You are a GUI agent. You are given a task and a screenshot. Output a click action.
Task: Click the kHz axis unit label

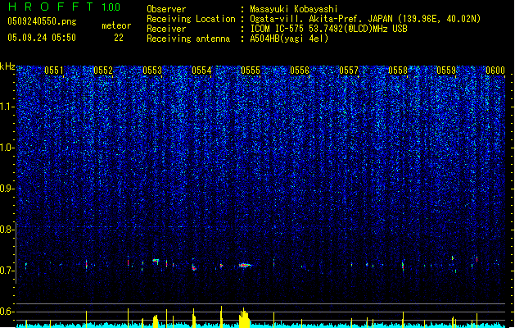click(x=7, y=66)
